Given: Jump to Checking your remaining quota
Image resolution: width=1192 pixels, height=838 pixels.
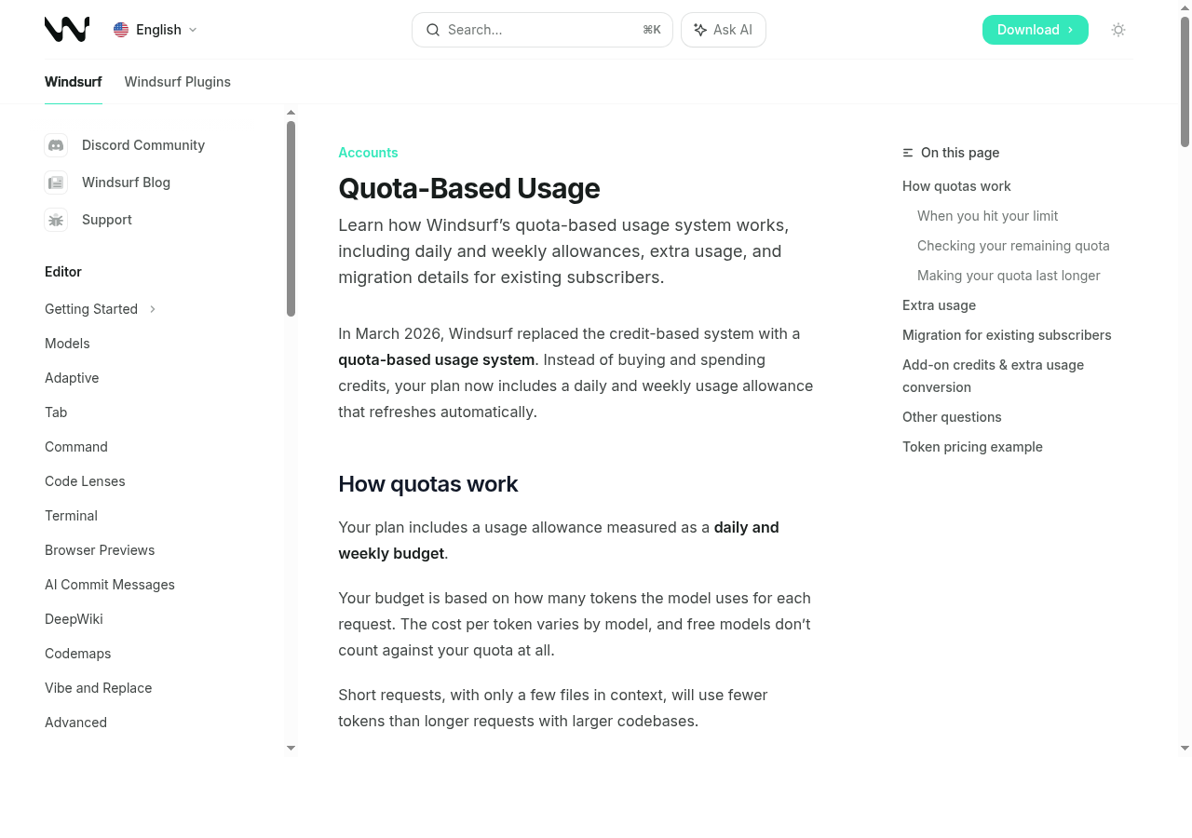Looking at the screenshot, I should click(1013, 246).
